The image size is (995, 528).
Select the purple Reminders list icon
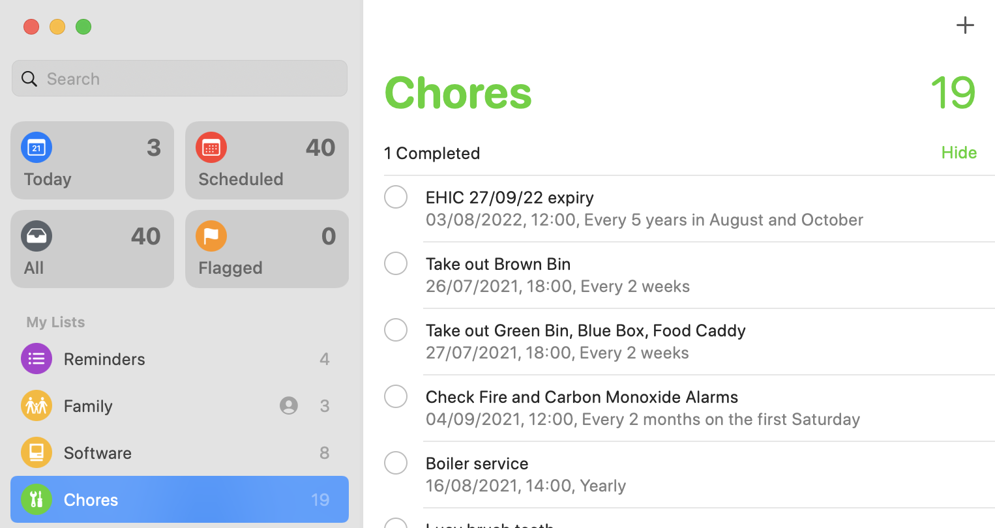[x=37, y=359]
